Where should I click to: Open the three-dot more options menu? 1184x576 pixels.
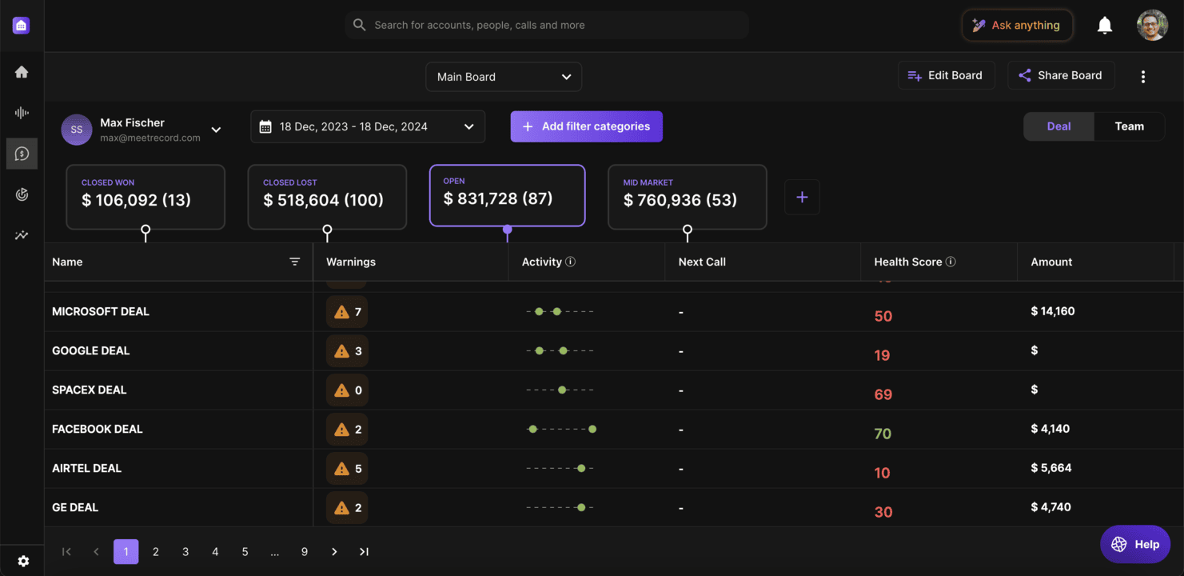pyautogui.click(x=1143, y=76)
